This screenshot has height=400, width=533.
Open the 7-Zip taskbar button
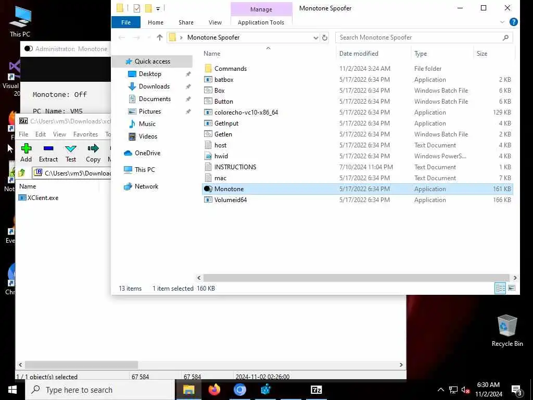(x=316, y=390)
